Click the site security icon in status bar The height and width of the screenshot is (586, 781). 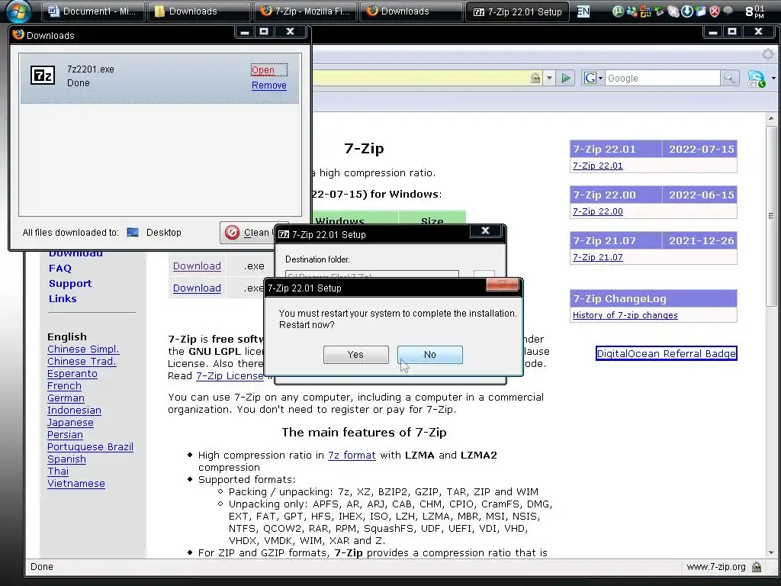pyautogui.click(x=756, y=567)
